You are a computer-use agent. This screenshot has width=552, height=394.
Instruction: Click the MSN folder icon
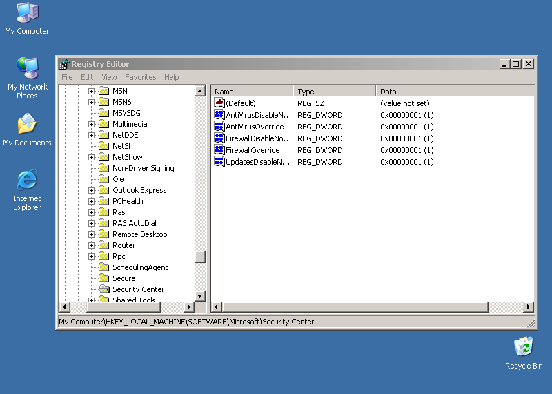pyautogui.click(x=104, y=91)
